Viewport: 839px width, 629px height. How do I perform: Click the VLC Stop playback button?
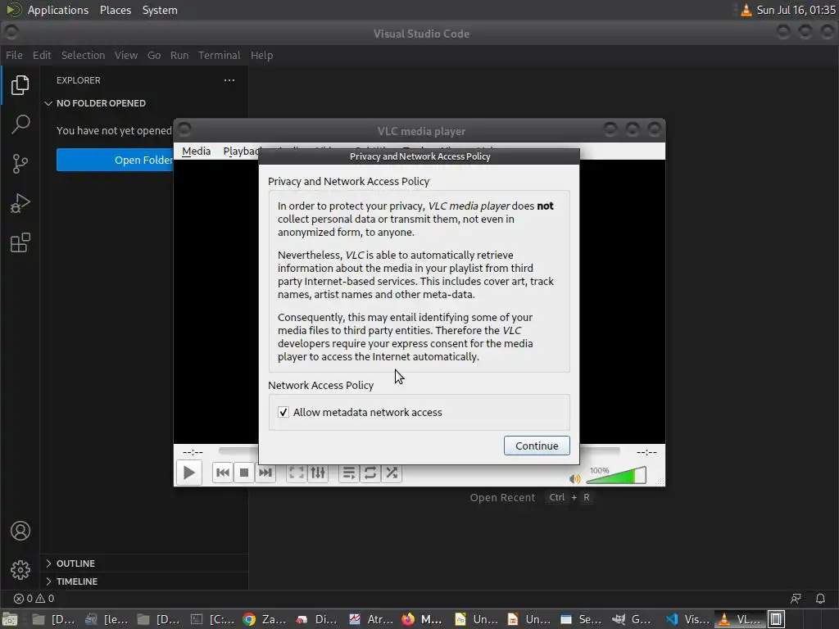tap(244, 473)
